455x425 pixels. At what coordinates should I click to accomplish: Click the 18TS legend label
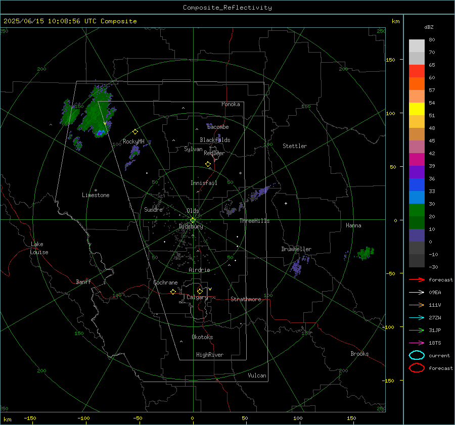[x=435, y=343]
